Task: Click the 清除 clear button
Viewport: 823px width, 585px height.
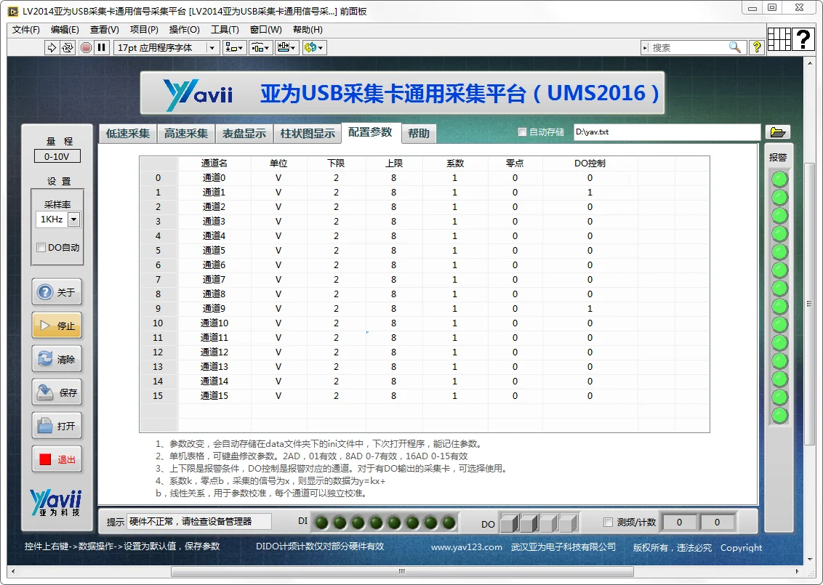Action: click(57, 360)
